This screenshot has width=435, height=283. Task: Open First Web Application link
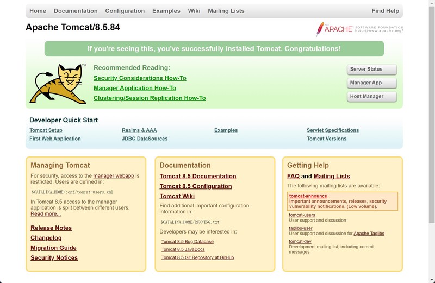55,139
